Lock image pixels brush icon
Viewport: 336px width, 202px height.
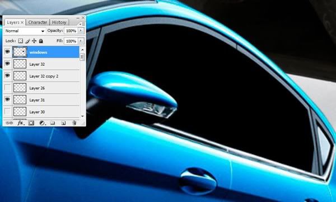point(27,41)
